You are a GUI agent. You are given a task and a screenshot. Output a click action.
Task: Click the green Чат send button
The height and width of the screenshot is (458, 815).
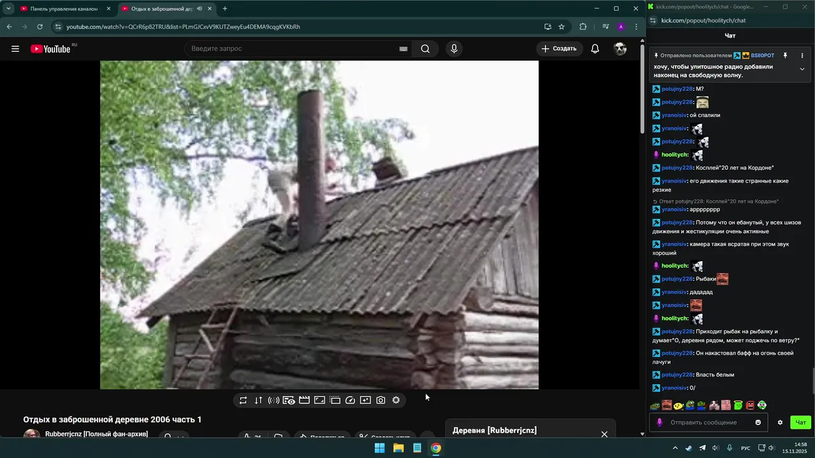point(800,422)
